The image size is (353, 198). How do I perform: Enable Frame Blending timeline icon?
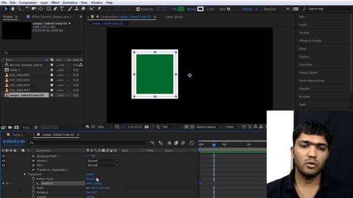pyautogui.click(x=176, y=143)
